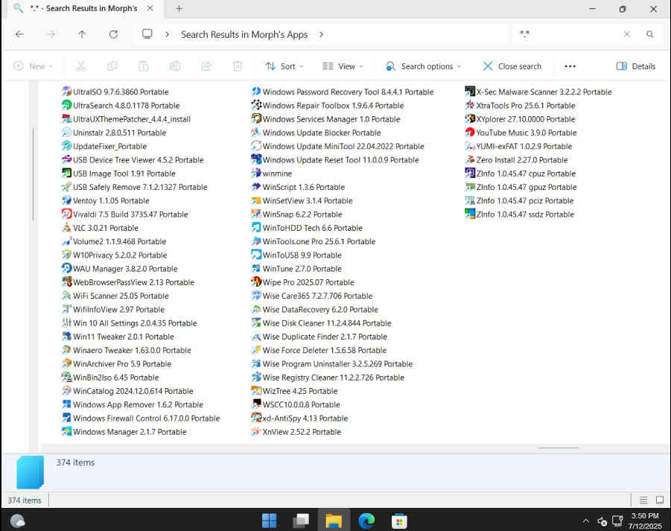Click the UltraISO 9.7.6.3860 icon
The image size is (671, 531).
(66, 92)
